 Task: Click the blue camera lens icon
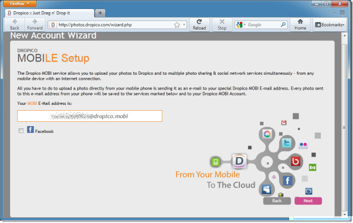coord(309,191)
